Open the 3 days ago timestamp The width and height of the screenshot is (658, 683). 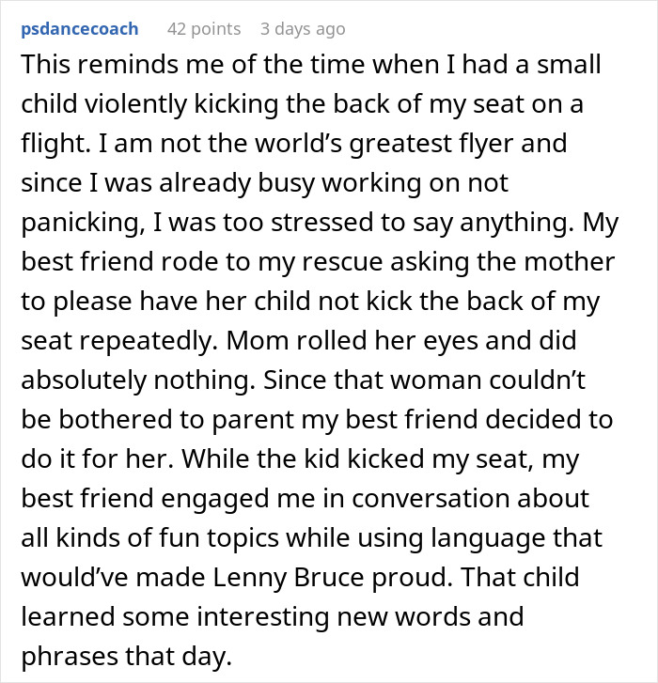(x=303, y=29)
